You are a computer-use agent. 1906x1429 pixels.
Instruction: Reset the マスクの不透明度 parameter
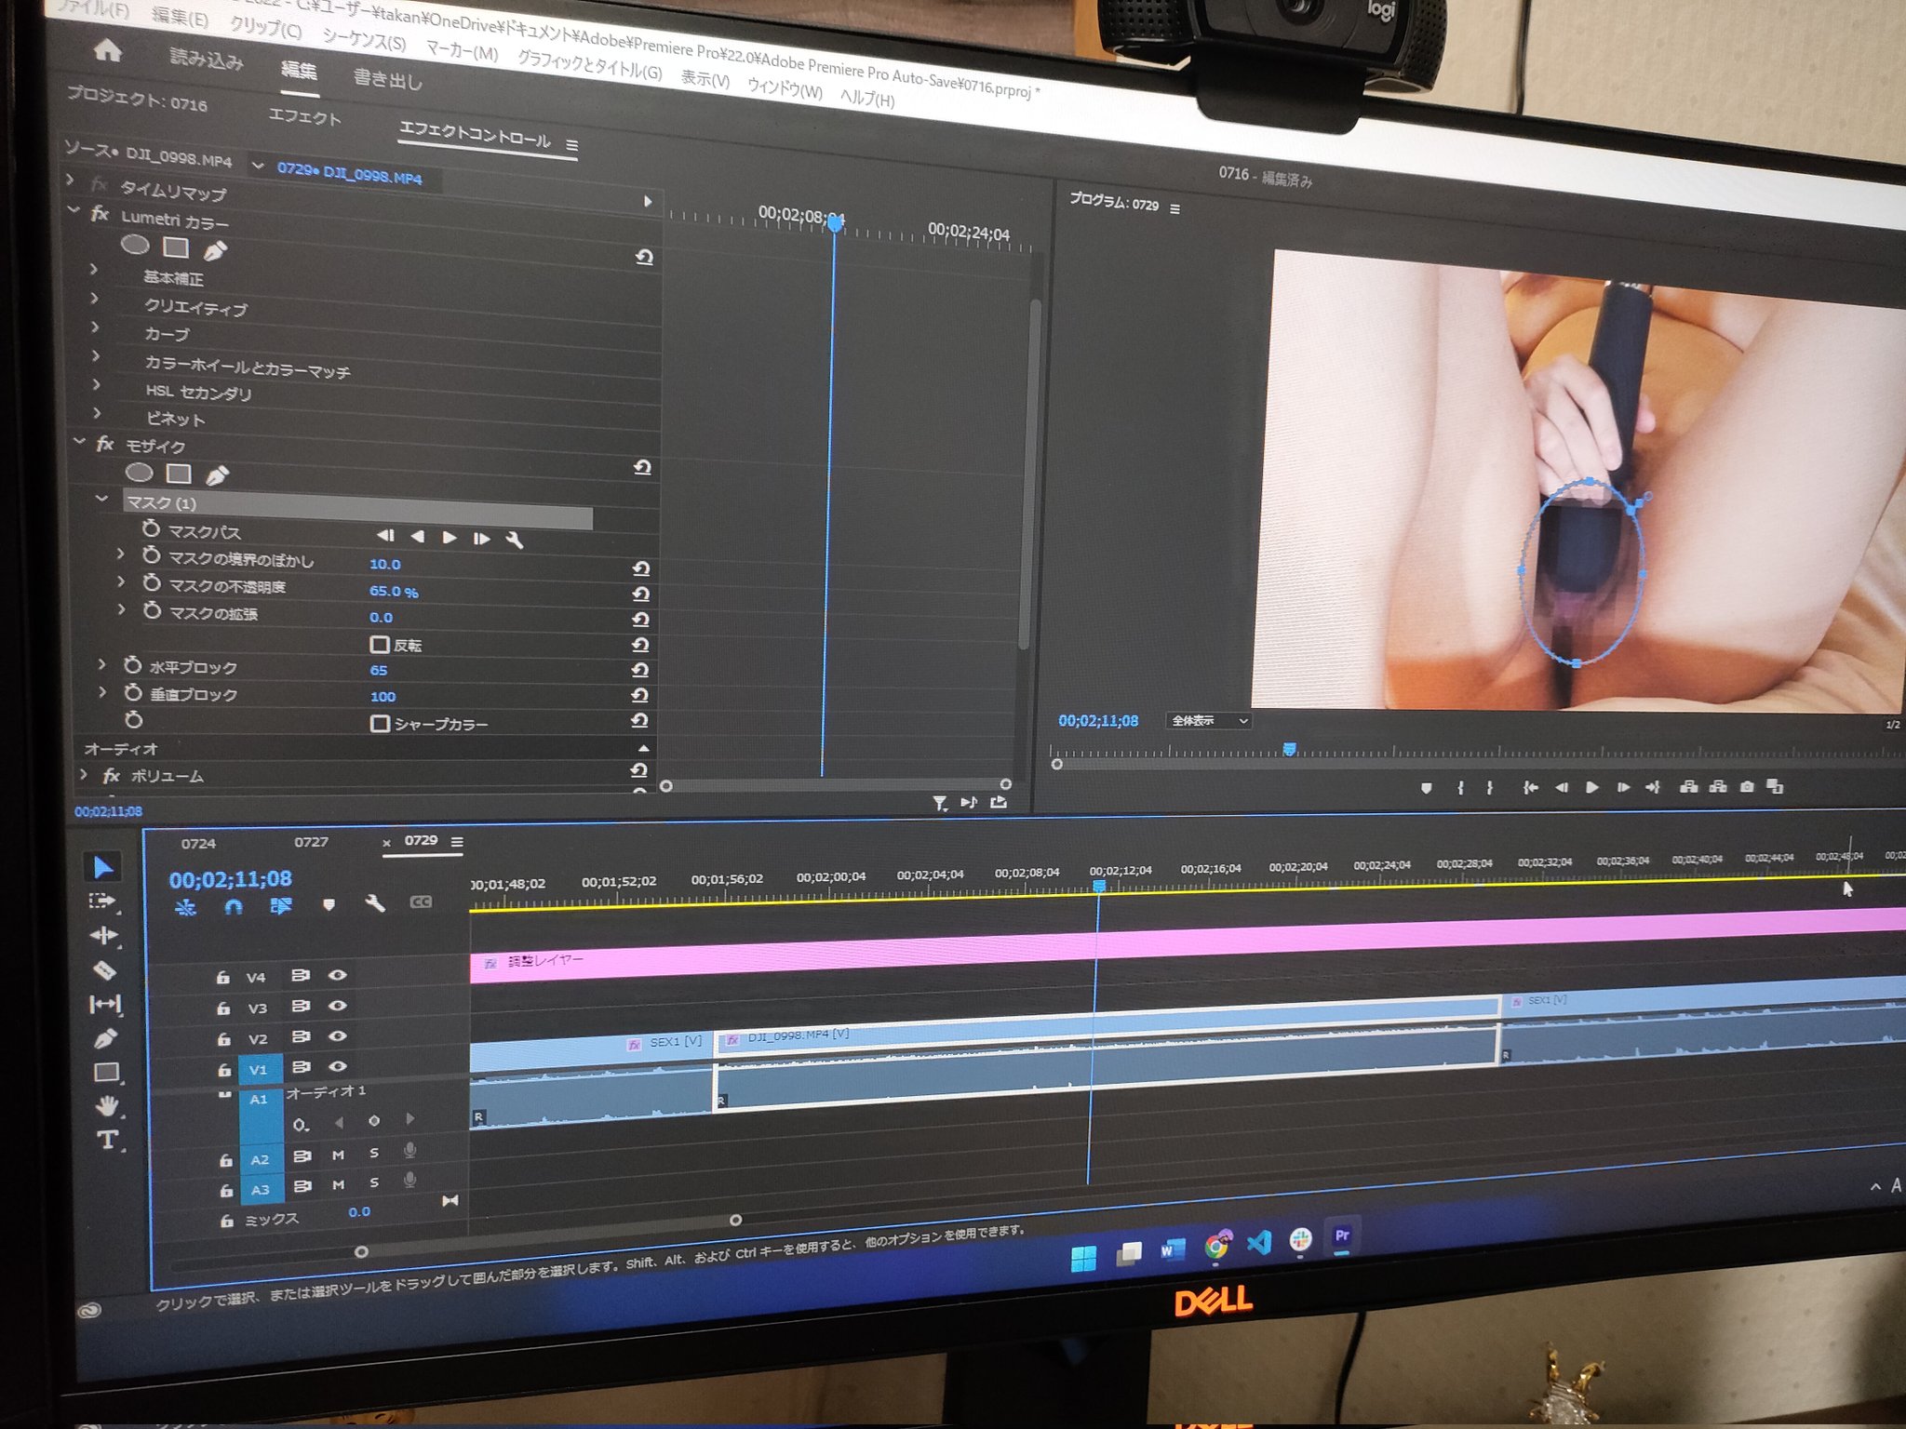click(640, 594)
